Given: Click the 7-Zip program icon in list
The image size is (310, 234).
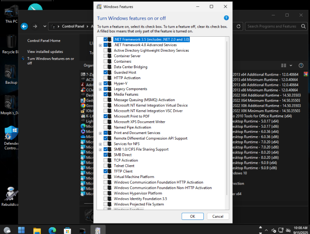Looking at the screenshot, I should [83, 74].
